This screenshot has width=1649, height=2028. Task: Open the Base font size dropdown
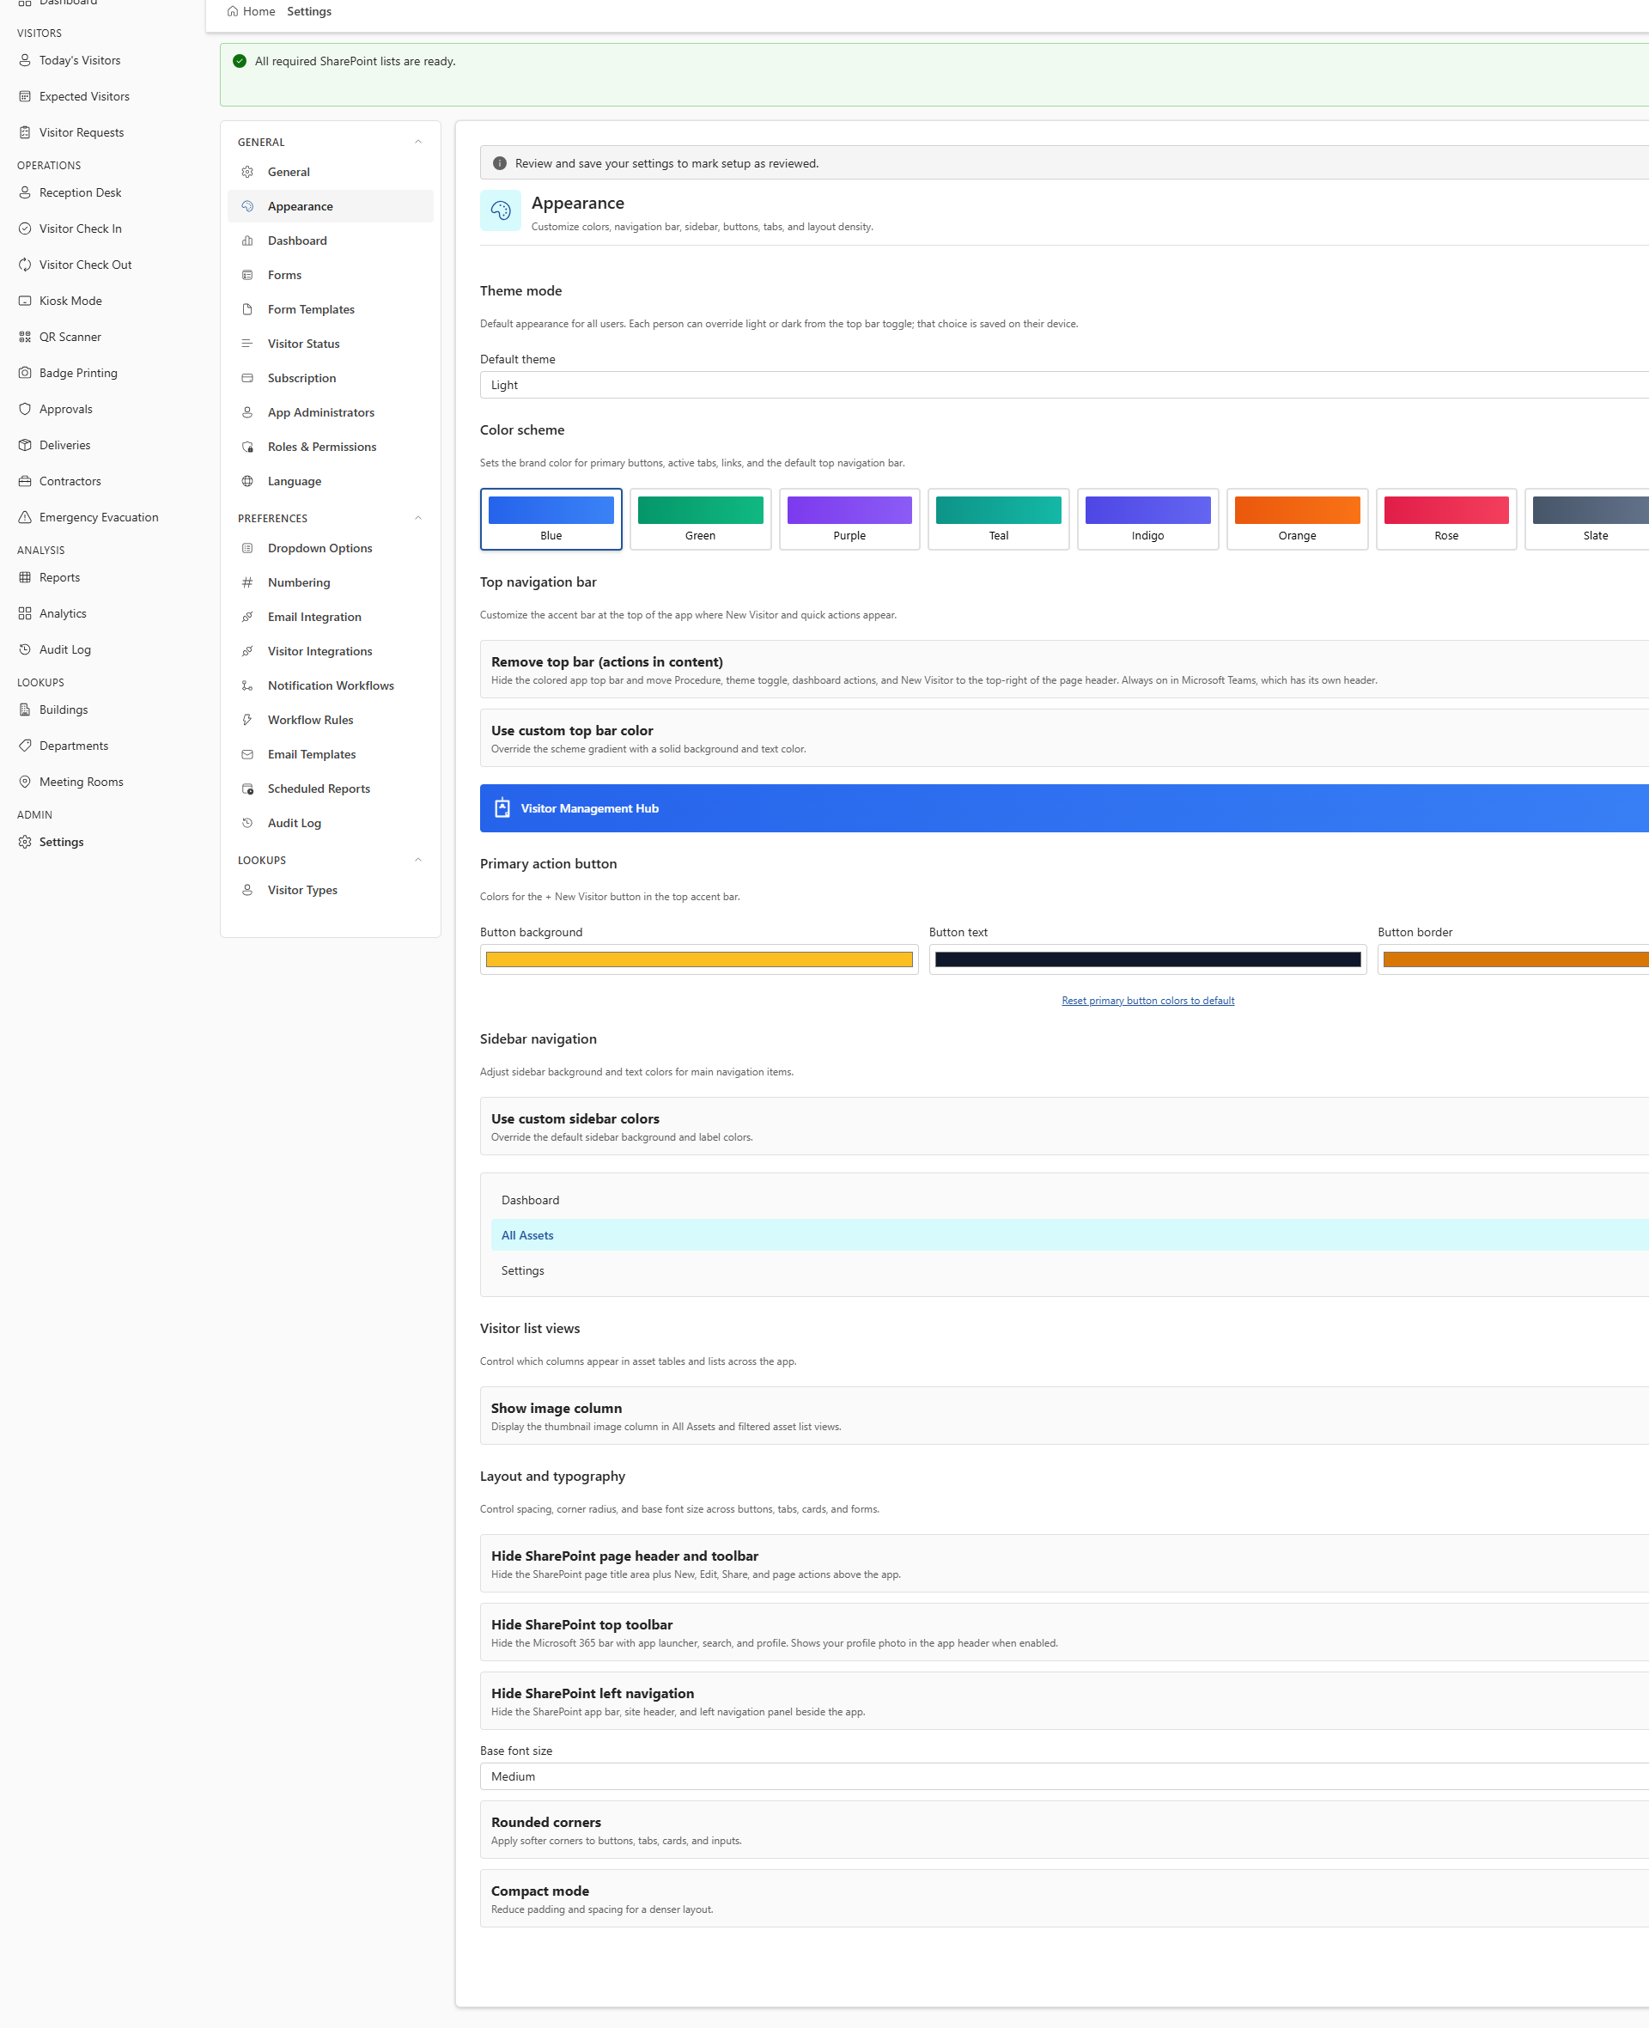pyautogui.click(x=1064, y=1776)
